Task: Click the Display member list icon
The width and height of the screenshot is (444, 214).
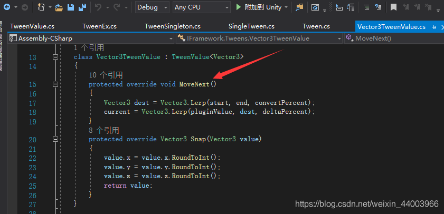Action: point(338,7)
